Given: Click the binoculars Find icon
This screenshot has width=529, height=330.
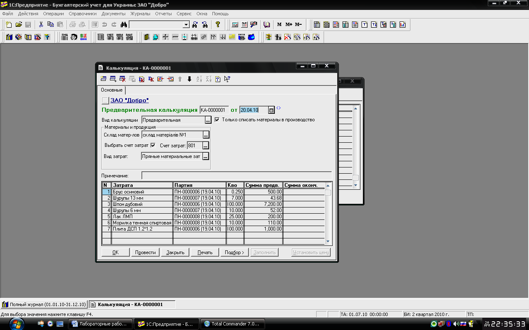Looking at the screenshot, I should [123, 25].
